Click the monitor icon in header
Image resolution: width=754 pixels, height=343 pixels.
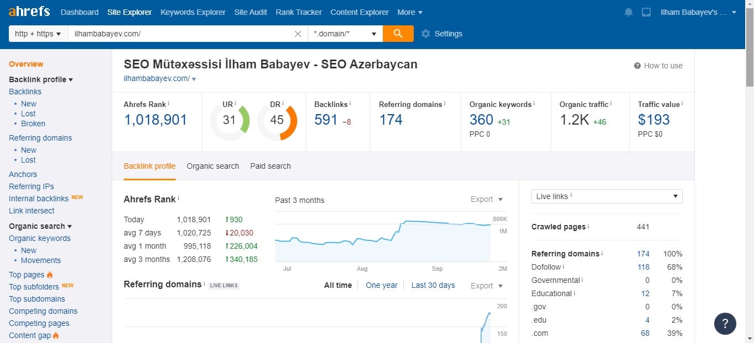(646, 12)
